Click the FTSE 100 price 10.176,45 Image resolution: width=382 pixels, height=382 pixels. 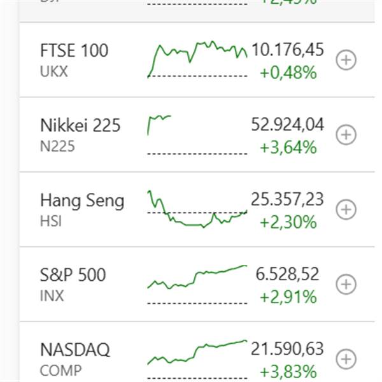click(287, 50)
